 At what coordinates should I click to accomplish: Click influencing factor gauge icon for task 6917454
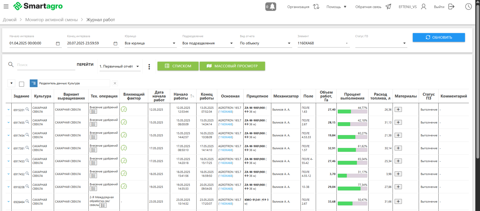124,135
